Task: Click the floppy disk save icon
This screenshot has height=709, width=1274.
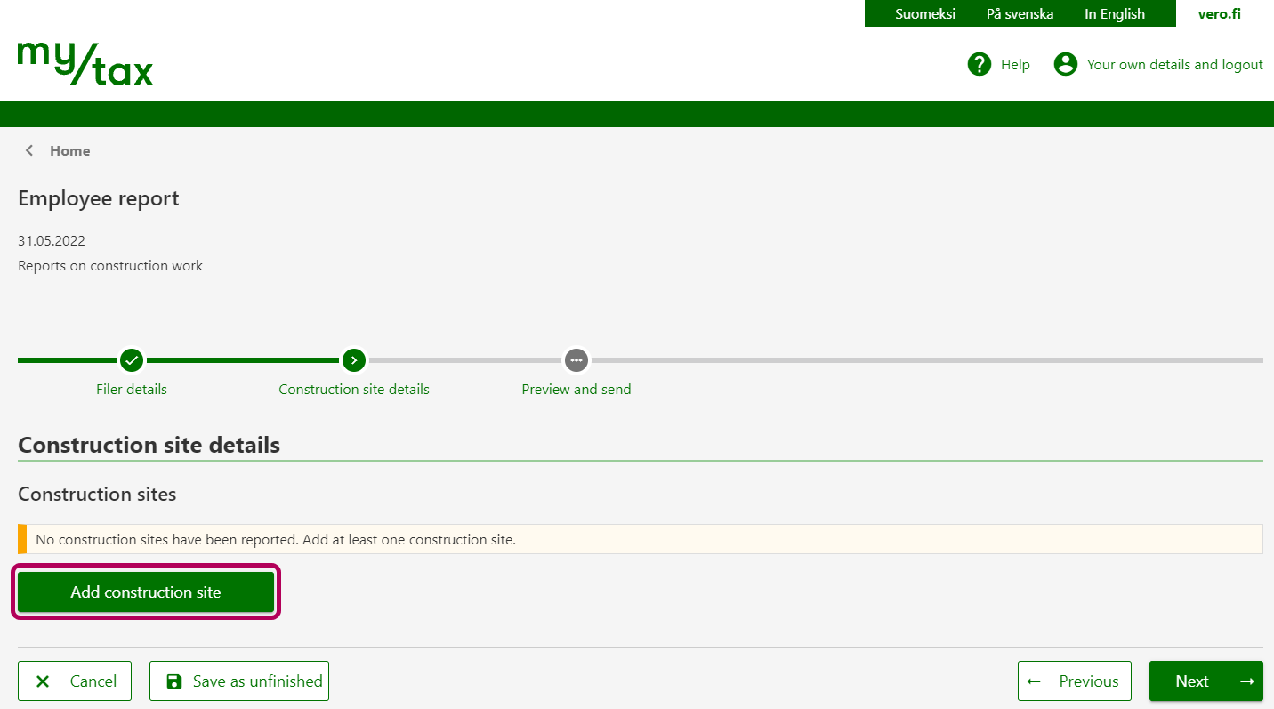Action: coord(175,681)
